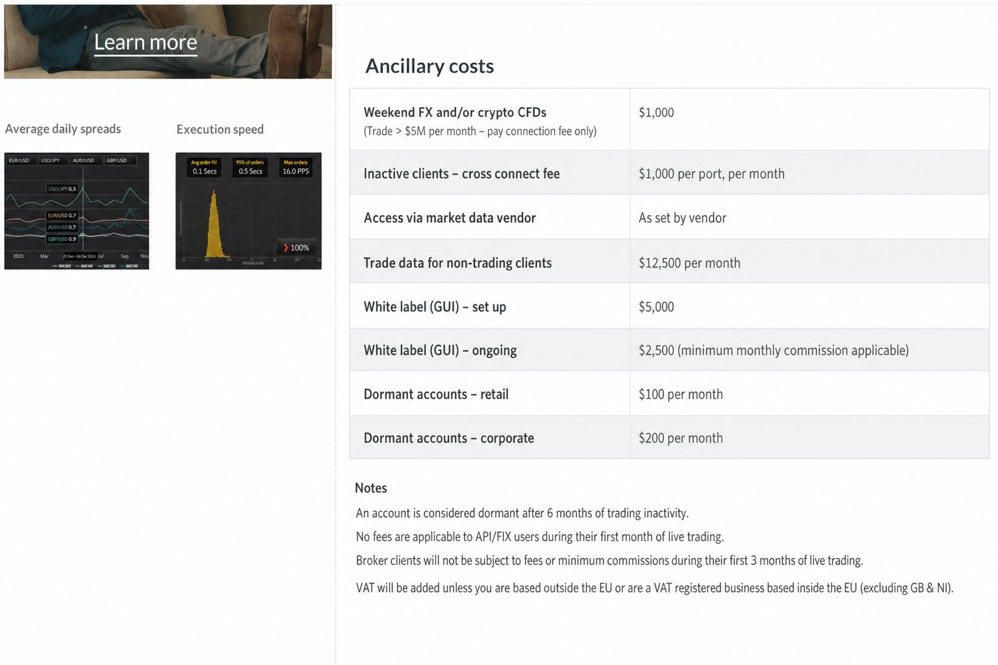Select the AUD/USD tab in spreads chart
The width and height of the screenshot is (998, 665).
click(x=83, y=160)
